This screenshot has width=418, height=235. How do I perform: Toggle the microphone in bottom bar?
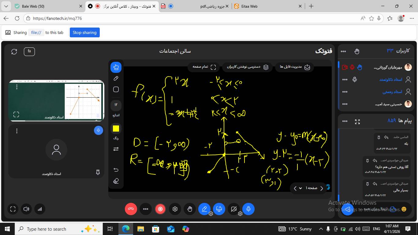248,209
